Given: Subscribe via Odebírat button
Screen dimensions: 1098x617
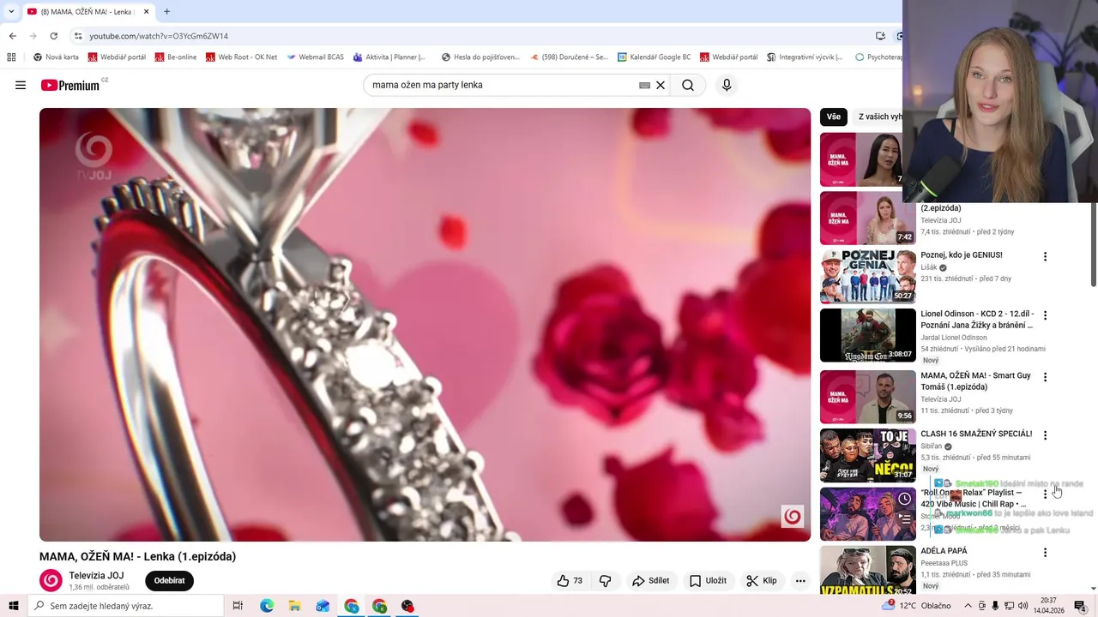Looking at the screenshot, I should (x=169, y=580).
